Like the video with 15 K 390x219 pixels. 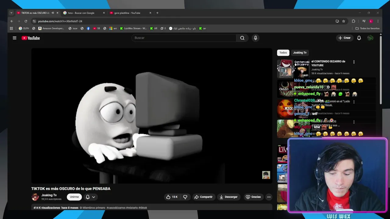[172, 197]
